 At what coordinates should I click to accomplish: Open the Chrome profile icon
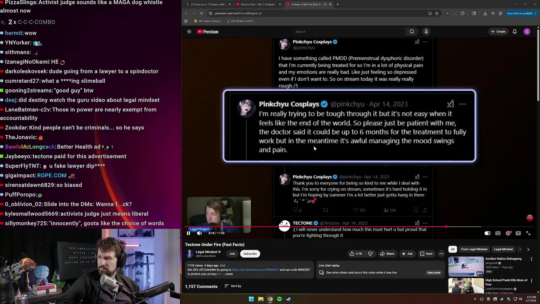click(500, 13)
